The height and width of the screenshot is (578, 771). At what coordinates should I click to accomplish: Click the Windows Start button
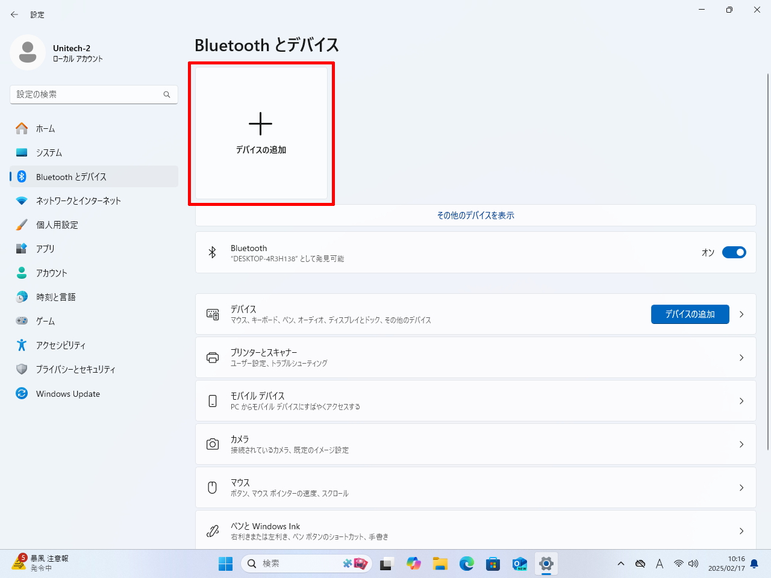point(226,564)
